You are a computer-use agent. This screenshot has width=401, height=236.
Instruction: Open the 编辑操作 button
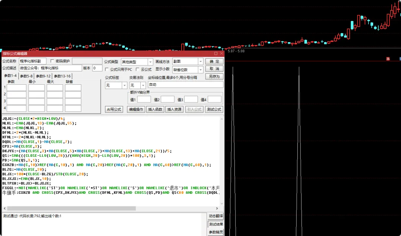(x=136, y=109)
